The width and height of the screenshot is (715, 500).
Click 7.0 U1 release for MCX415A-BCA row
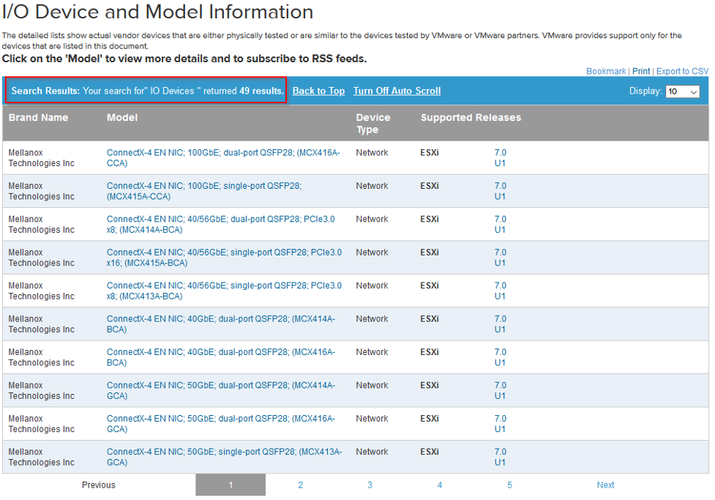tap(501, 258)
